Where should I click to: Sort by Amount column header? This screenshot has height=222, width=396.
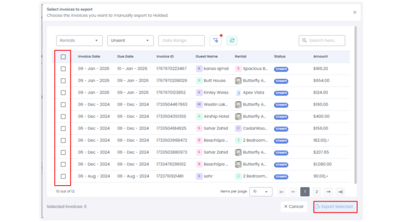321,56
